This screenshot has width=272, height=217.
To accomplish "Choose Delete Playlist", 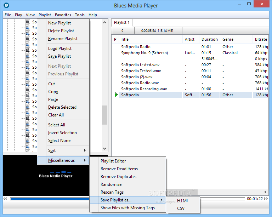I will tap(63, 31).
